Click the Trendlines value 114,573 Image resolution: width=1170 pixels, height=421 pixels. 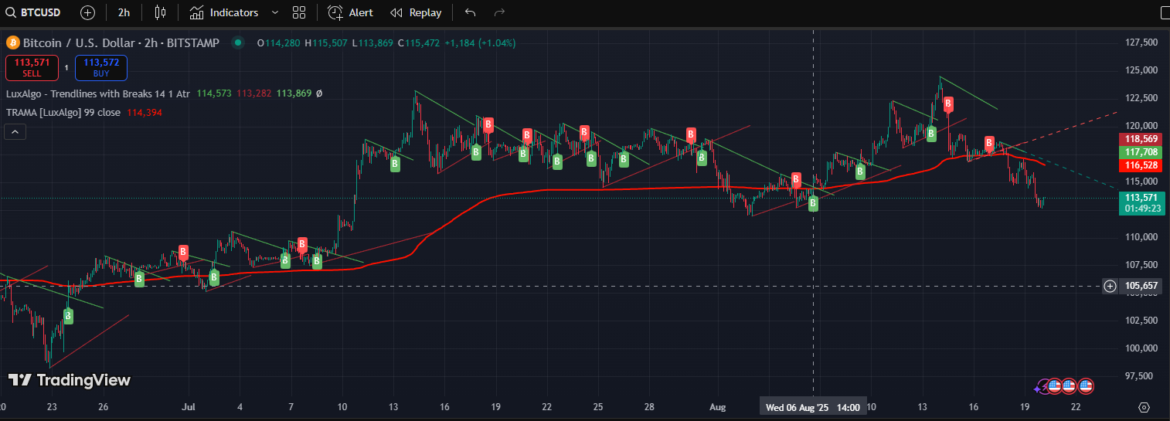(x=213, y=93)
